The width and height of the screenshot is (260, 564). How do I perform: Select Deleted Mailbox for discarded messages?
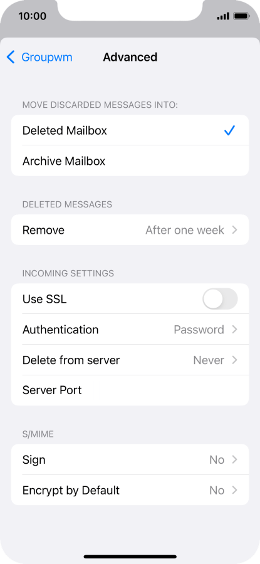[130, 130]
